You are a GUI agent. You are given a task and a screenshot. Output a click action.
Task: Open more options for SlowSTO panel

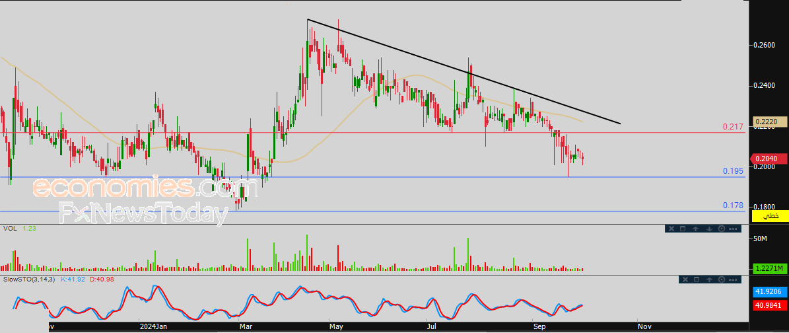734,280
